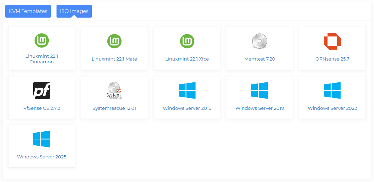Click the Memtest 7.20 disc icon
The image size is (374, 182).
point(260,41)
